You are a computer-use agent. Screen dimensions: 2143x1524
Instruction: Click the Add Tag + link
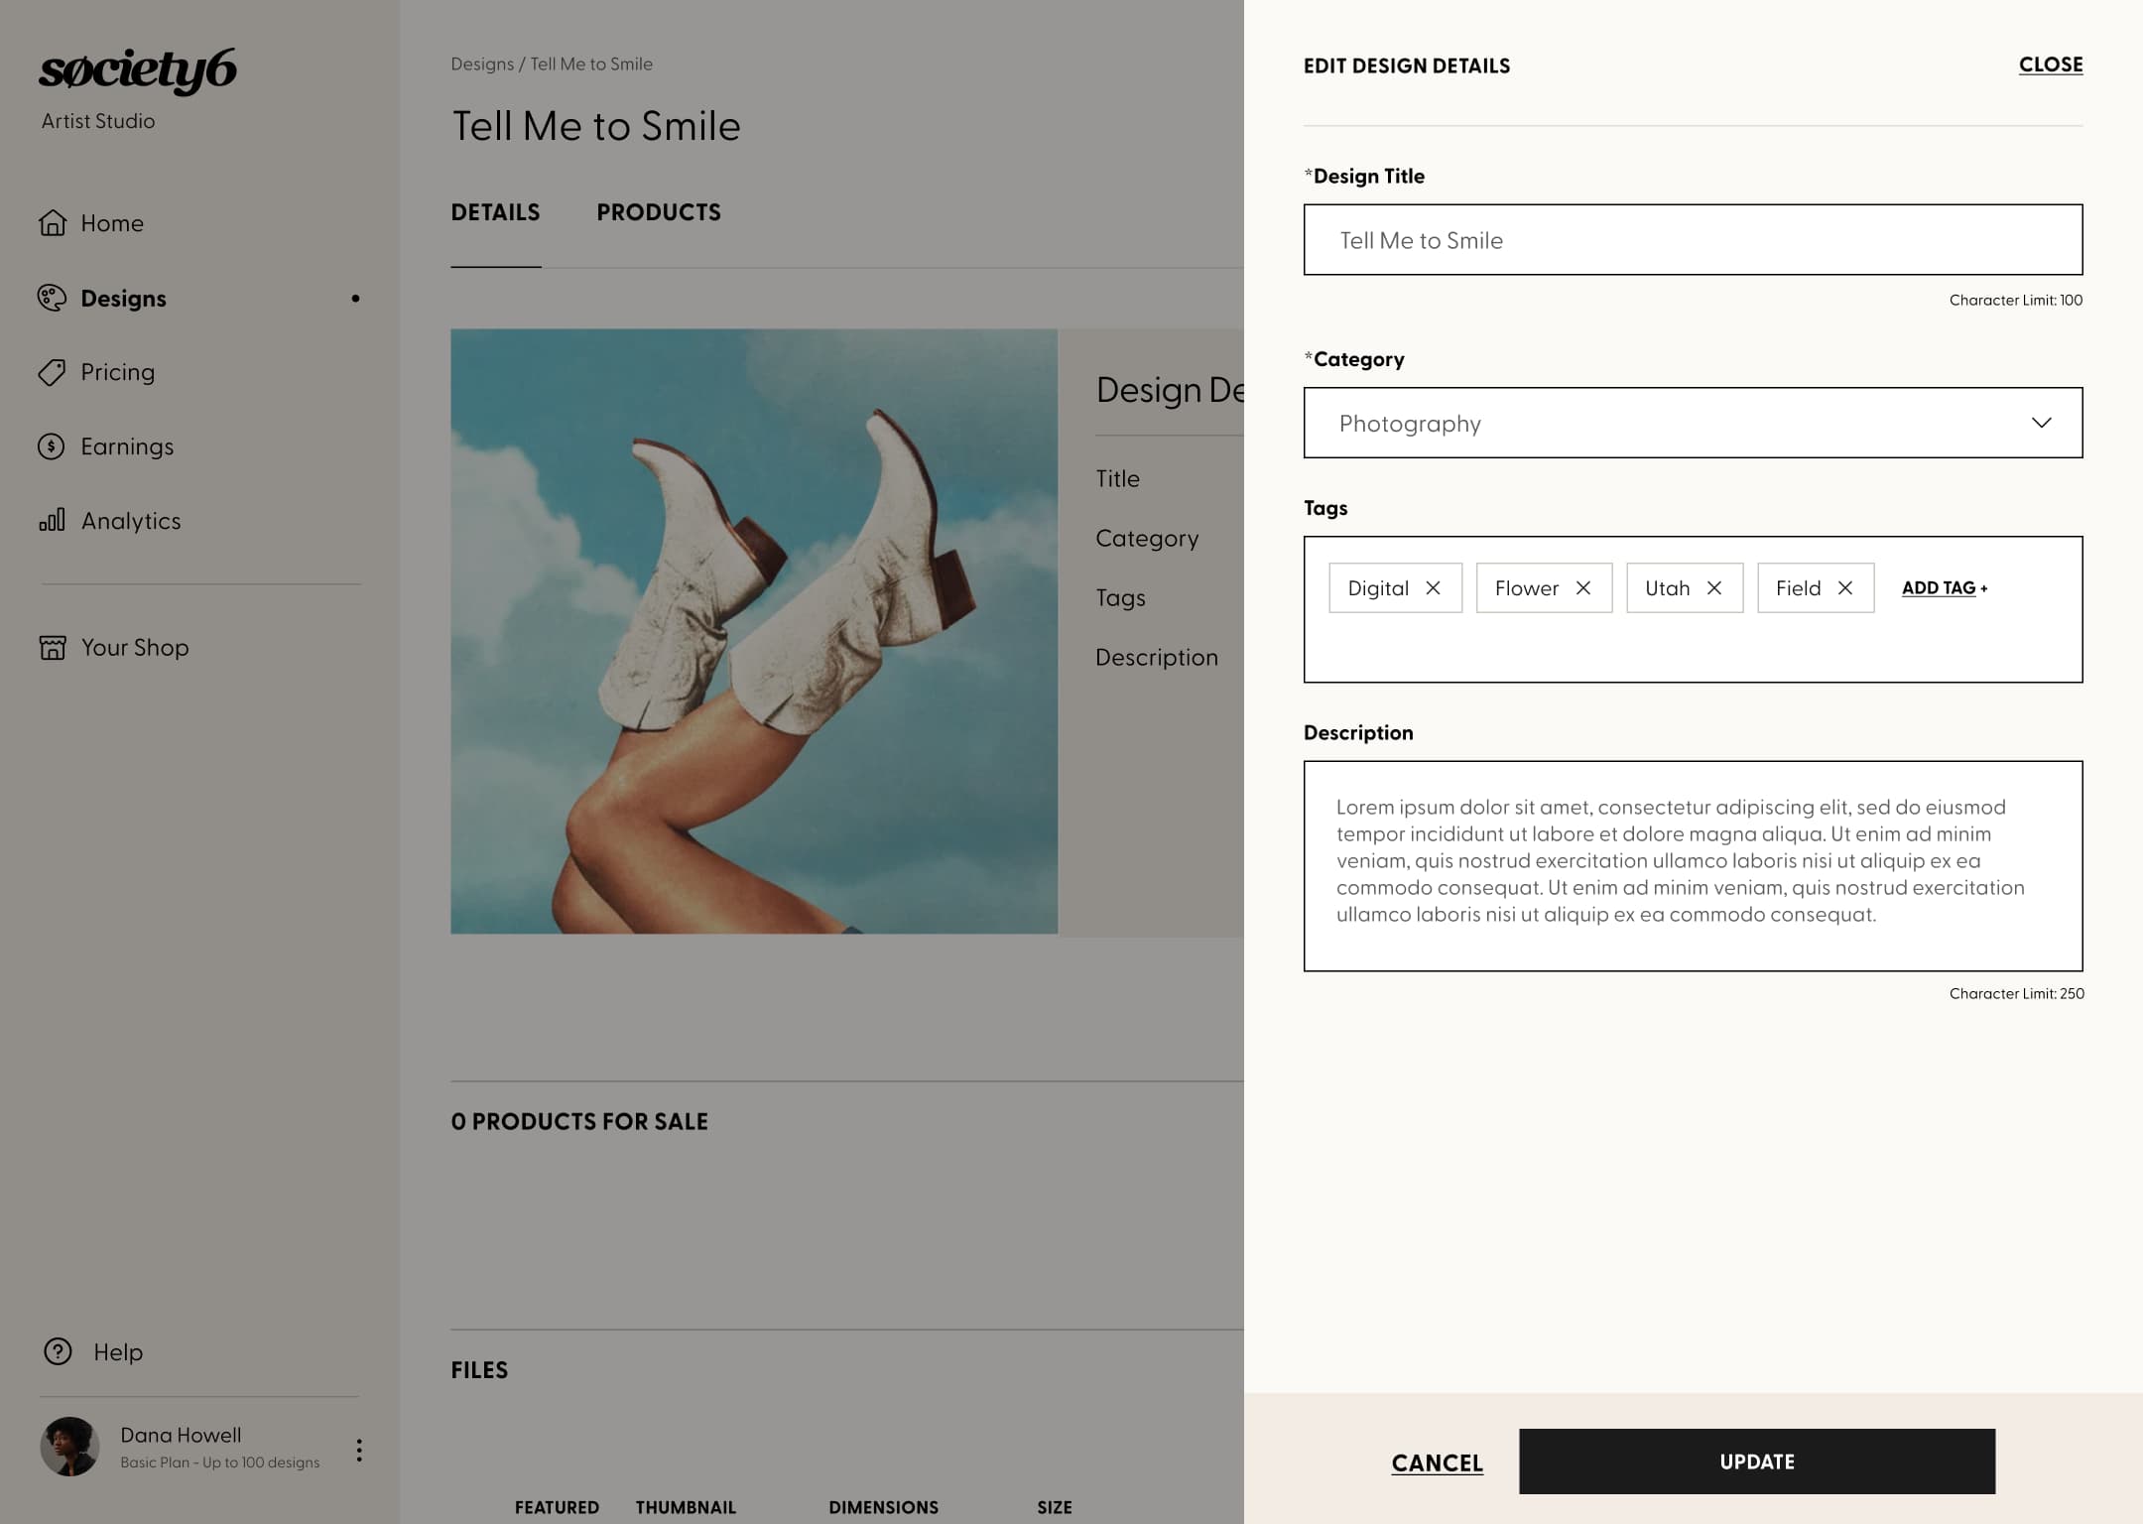coord(1944,588)
